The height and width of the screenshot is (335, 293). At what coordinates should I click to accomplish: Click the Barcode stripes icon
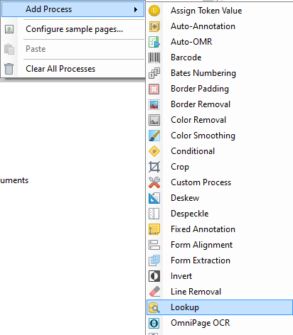154,57
